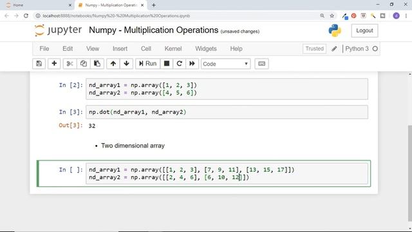Click the Two dimensional array markdown text

point(133,146)
